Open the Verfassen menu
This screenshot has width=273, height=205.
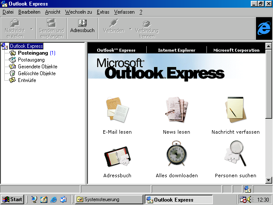point(124,12)
